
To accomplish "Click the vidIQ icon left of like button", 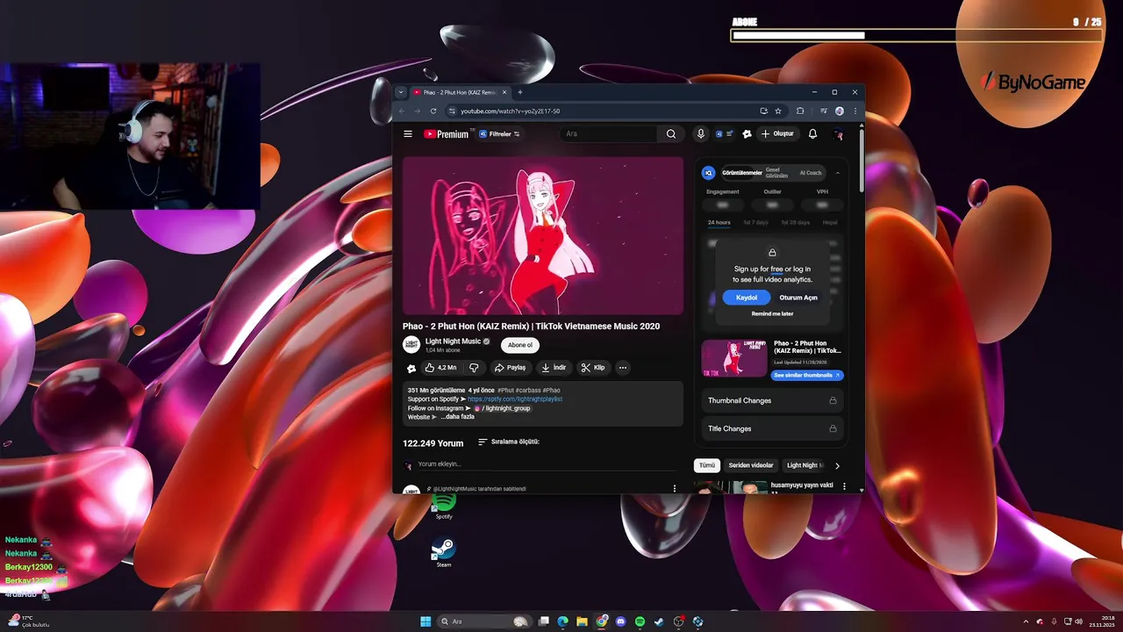I will (411, 369).
